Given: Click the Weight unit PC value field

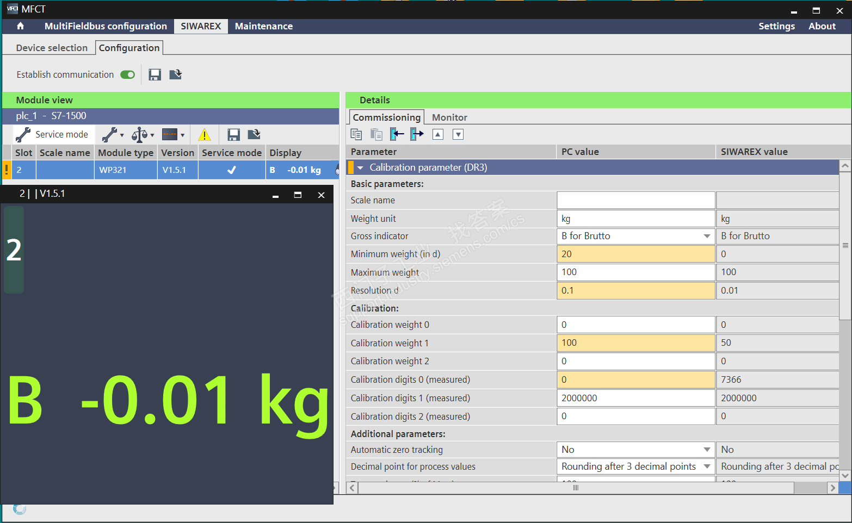Looking at the screenshot, I should pyautogui.click(x=635, y=219).
